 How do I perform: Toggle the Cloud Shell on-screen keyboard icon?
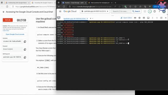point(135,18)
